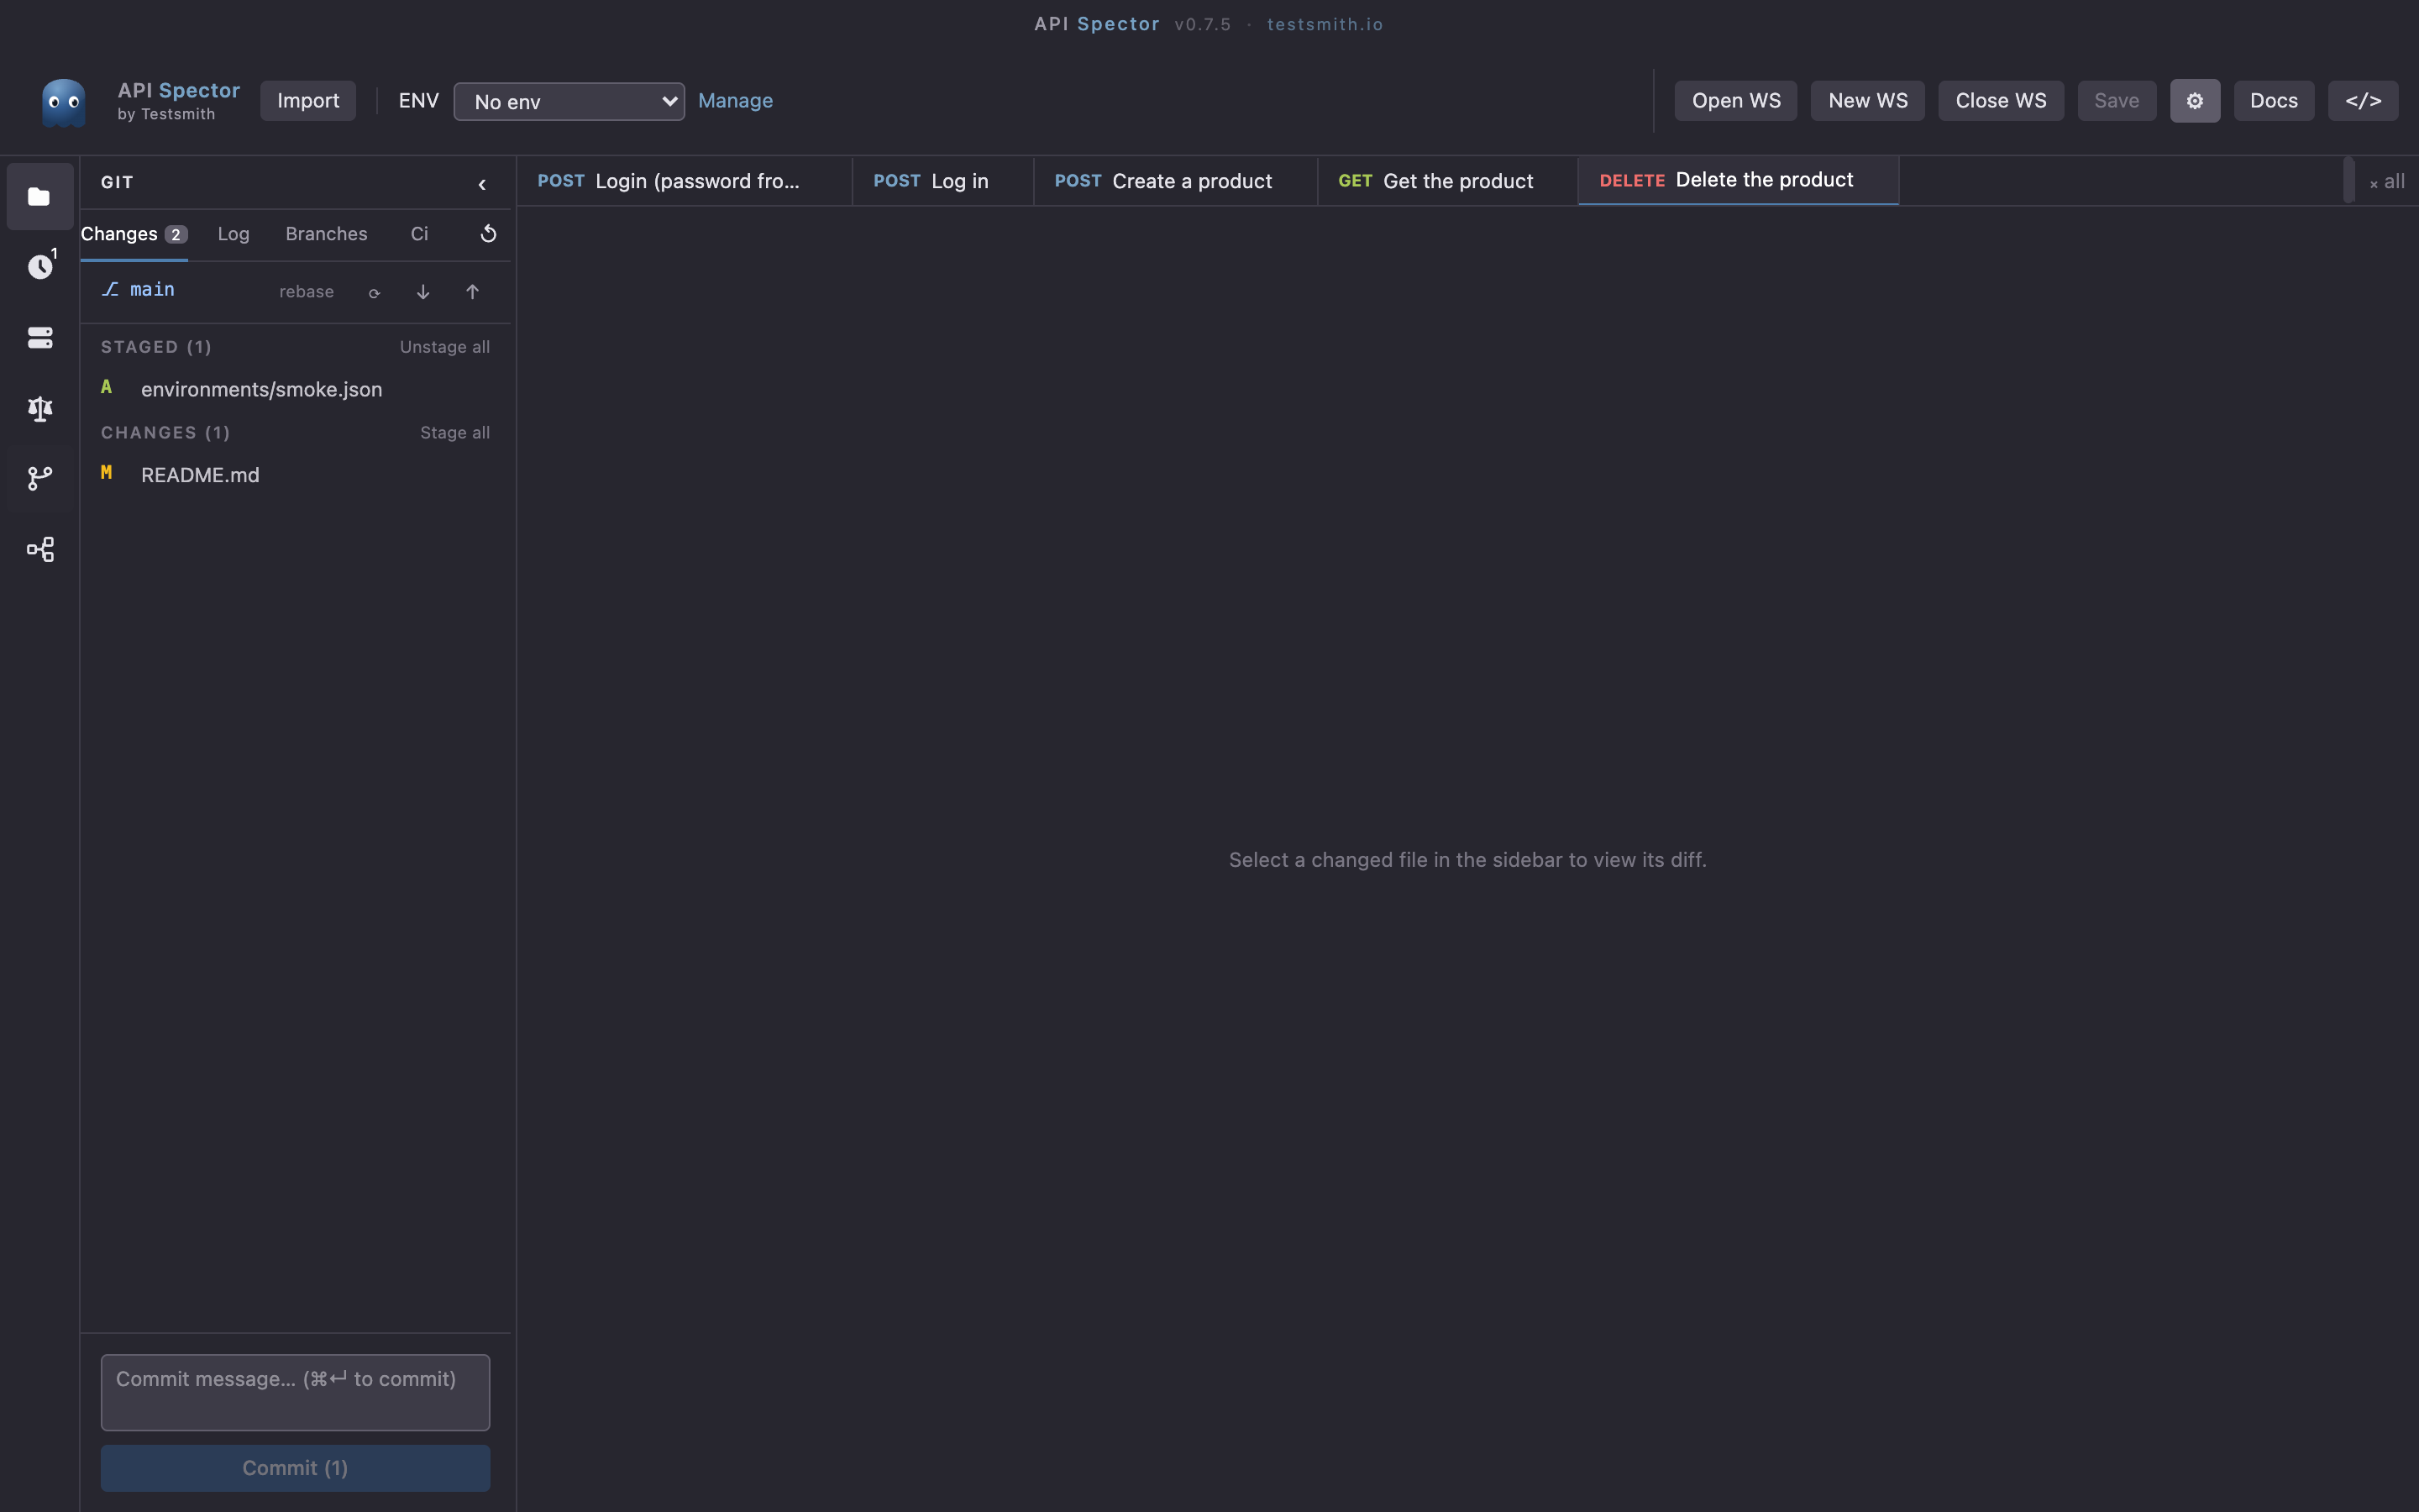Open the ENV 'No env' dropdown

(x=569, y=102)
